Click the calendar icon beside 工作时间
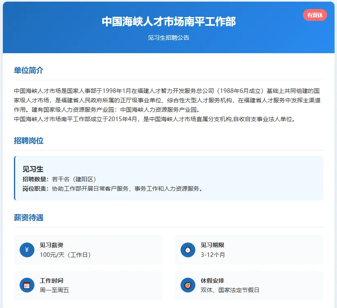337x308 pixels. click(x=26, y=285)
